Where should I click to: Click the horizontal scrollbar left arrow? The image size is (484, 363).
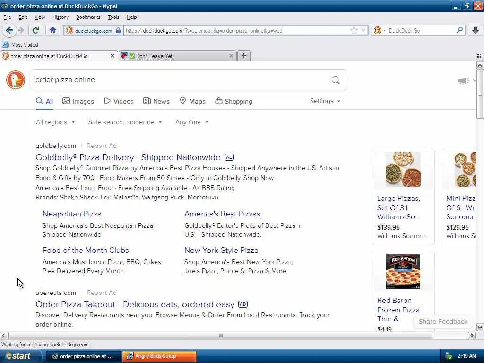point(4,336)
